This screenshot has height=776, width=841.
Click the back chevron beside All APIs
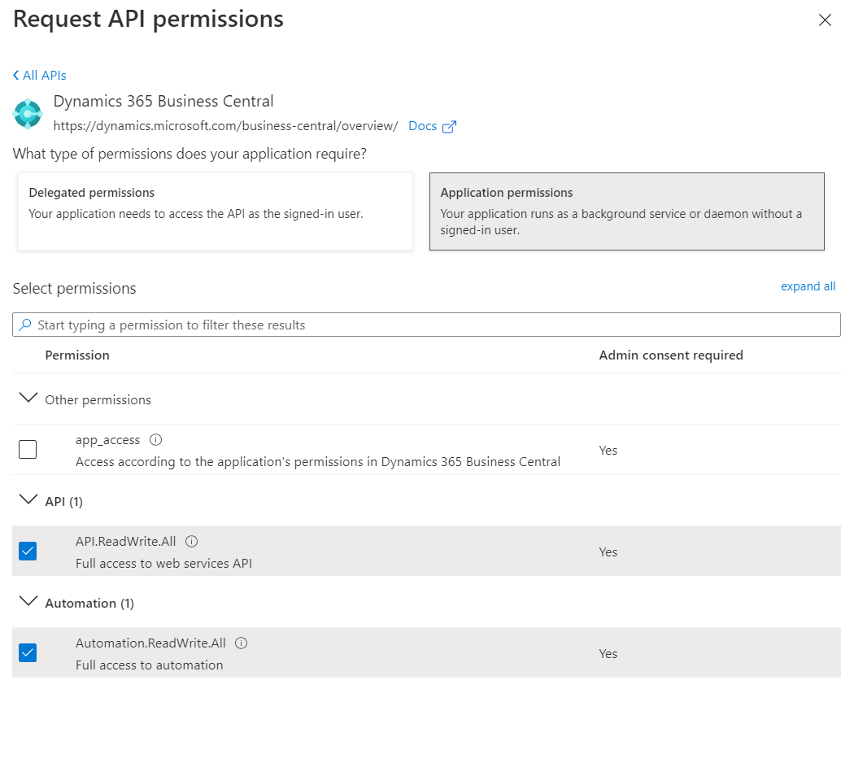[x=16, y=76]
